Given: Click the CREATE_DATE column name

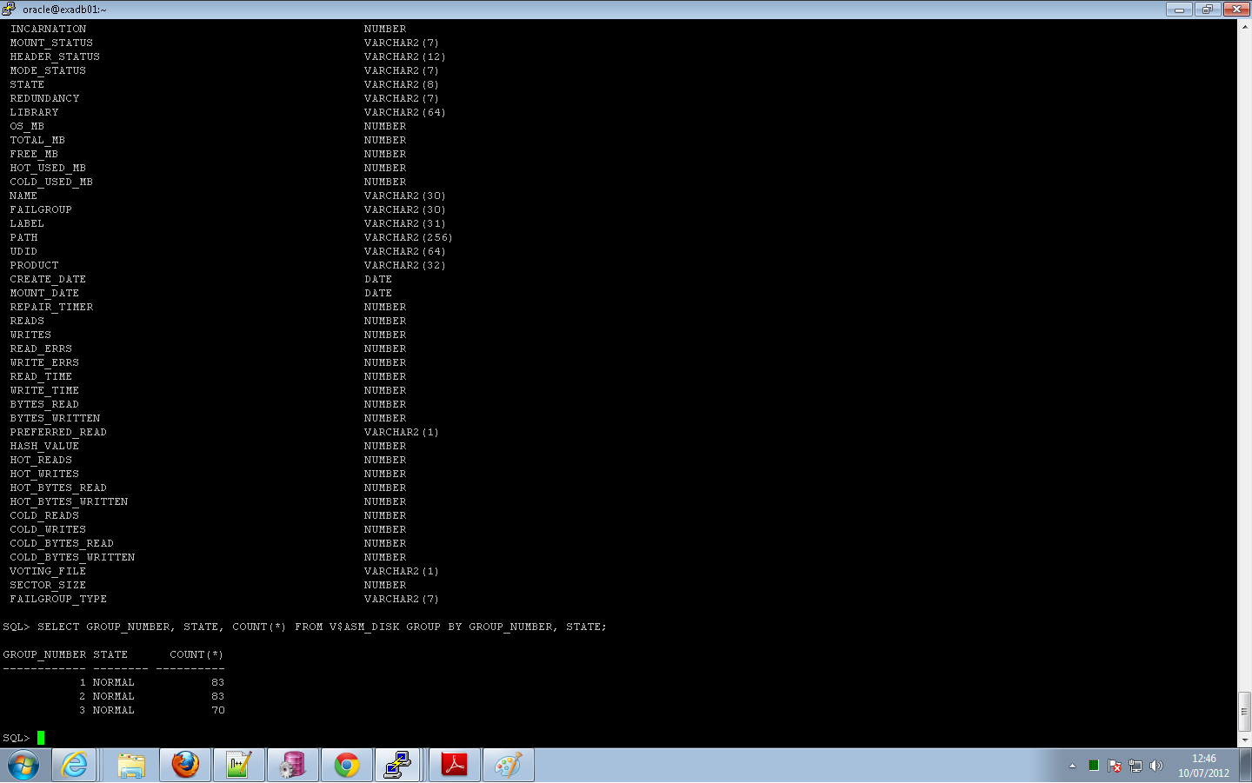Looking at the screenshot, I should 48,279.
